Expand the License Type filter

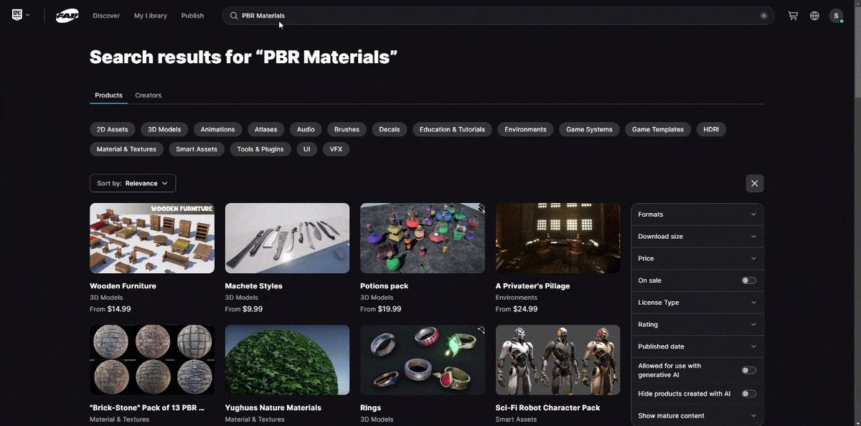click(697, 303)
